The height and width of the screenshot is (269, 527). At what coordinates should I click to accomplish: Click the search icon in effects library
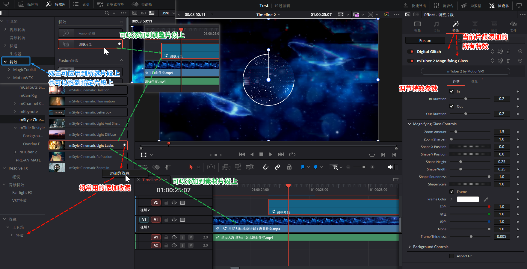point(107,13)
